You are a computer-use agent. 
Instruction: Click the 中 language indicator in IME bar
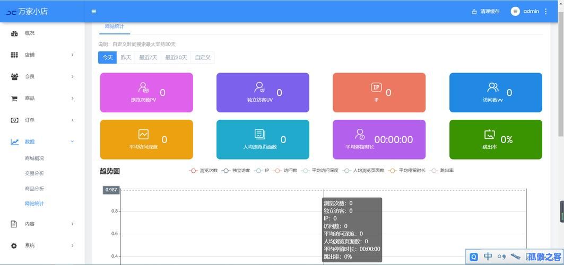click(x=488, y=257)
